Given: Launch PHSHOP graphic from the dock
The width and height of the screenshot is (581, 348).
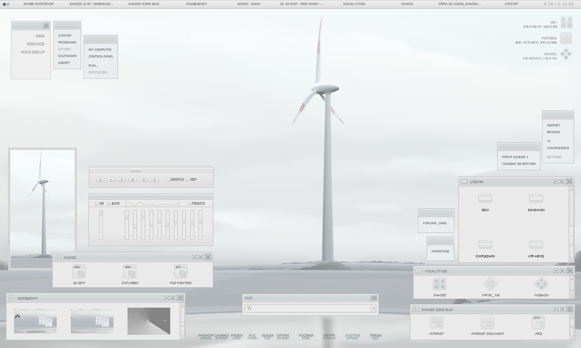Looking at the screenshot, I should point(206,337).
